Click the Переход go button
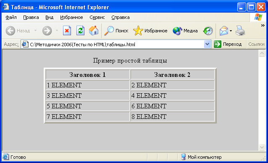Screen dimensions: 268x163 coord(228,44)
